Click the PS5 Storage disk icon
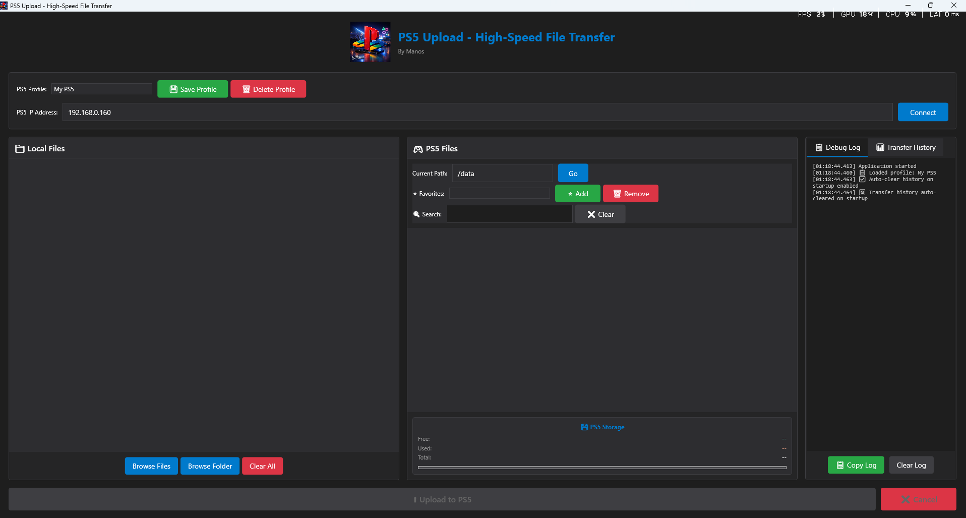 coord(584,427)
